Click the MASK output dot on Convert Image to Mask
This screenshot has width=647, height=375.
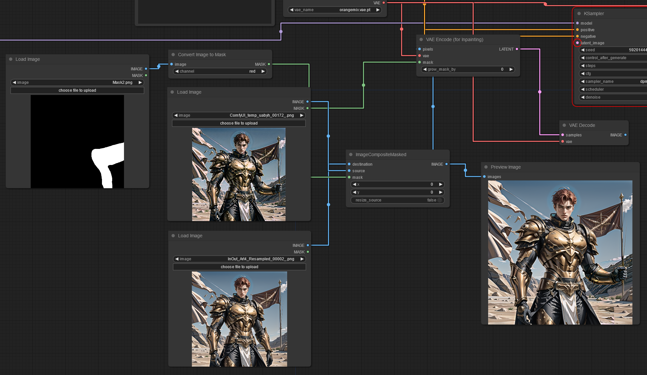click(269, 64)
